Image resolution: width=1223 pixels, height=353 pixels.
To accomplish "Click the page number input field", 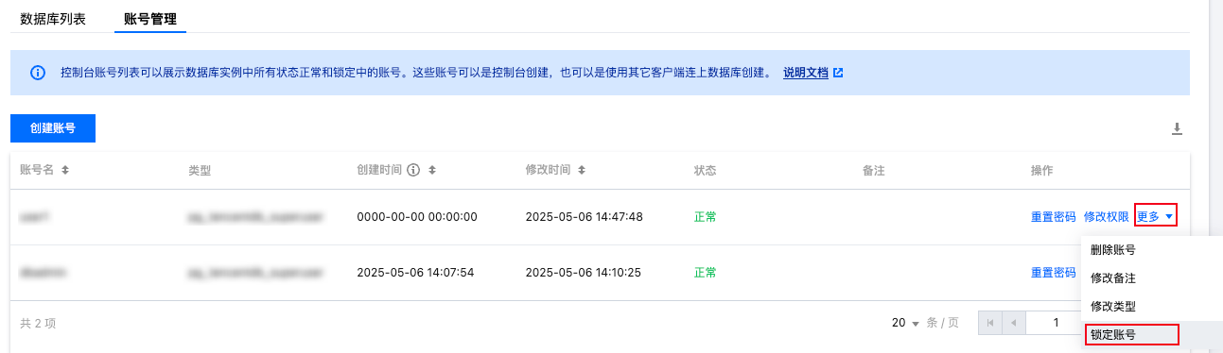I will click(x=1055, y=323).
